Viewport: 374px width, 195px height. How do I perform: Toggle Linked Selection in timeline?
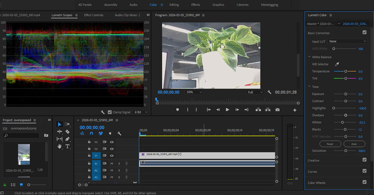coord(101,133)
